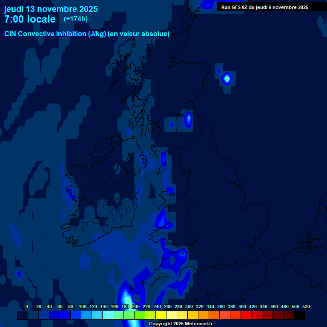This screenshot has width=327, height=327.
Task: Click the 7:00 locale time text
Action: point(30,20)
